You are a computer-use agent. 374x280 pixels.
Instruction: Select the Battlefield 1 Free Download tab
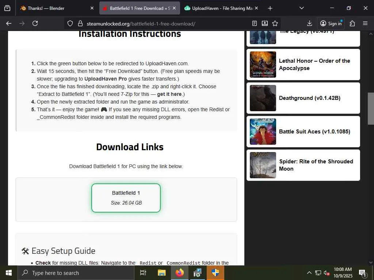point(140,8)
